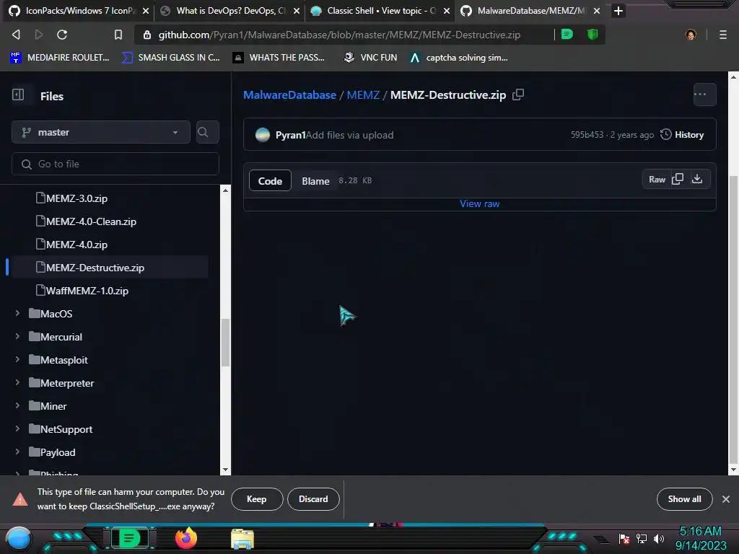Open the MalwareDatabase breadcrumb link
This screenshot has height=554, width=739.
pos(289,94)
